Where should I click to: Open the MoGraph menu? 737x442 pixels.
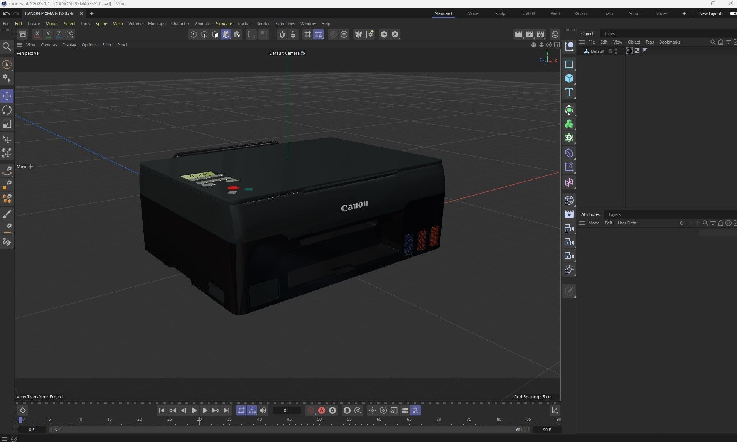coord(157,24)
